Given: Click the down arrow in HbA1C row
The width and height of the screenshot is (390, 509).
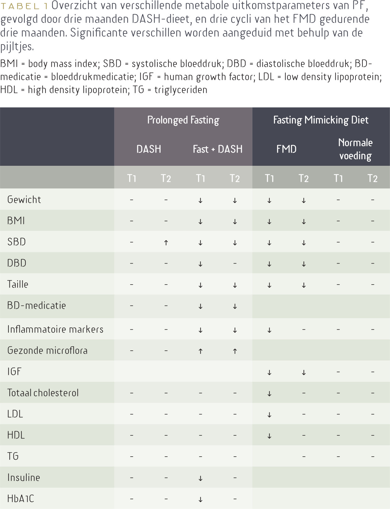Looking at the screenshot, I should (x=200, y=500).
